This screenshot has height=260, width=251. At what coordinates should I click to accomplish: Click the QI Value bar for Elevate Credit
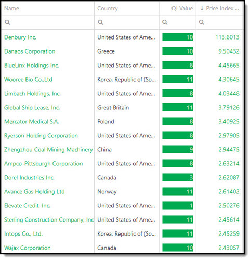click(178, 205)
